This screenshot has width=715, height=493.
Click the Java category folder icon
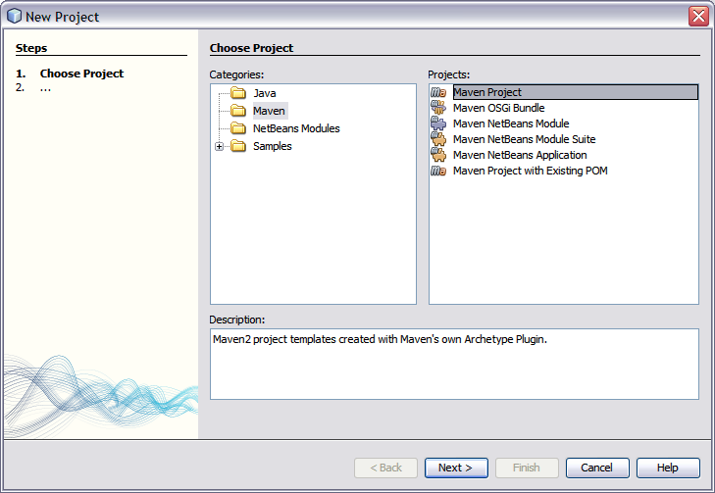238,93
